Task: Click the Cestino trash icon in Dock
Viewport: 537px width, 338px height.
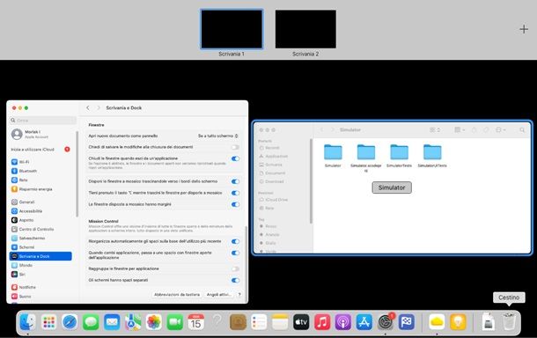Action: pos(509,322)
